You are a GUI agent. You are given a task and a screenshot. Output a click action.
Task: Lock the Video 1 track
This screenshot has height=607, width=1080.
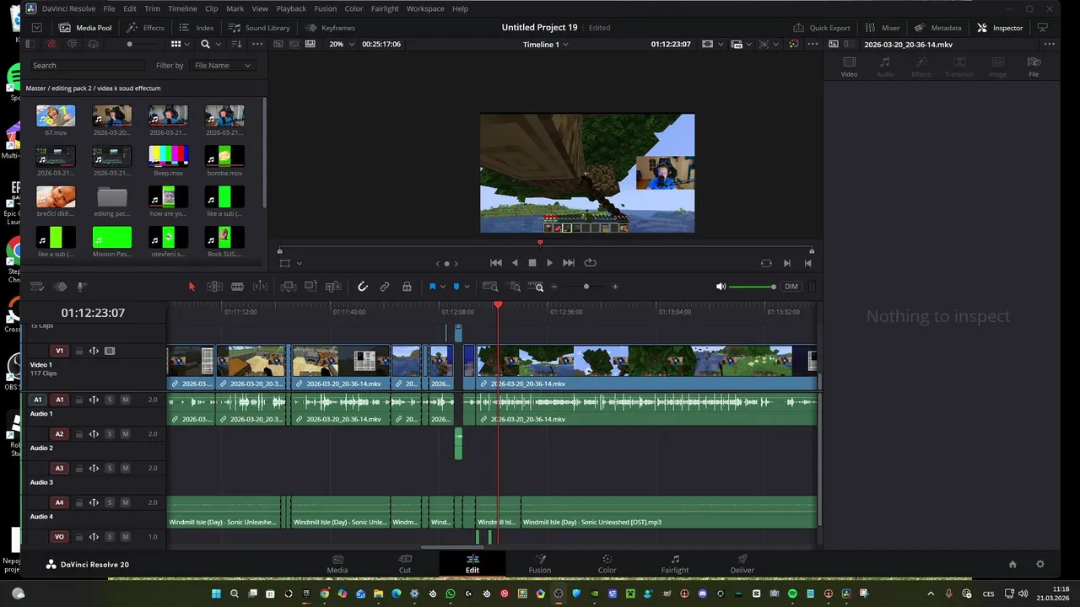click(x=78, y=351)
